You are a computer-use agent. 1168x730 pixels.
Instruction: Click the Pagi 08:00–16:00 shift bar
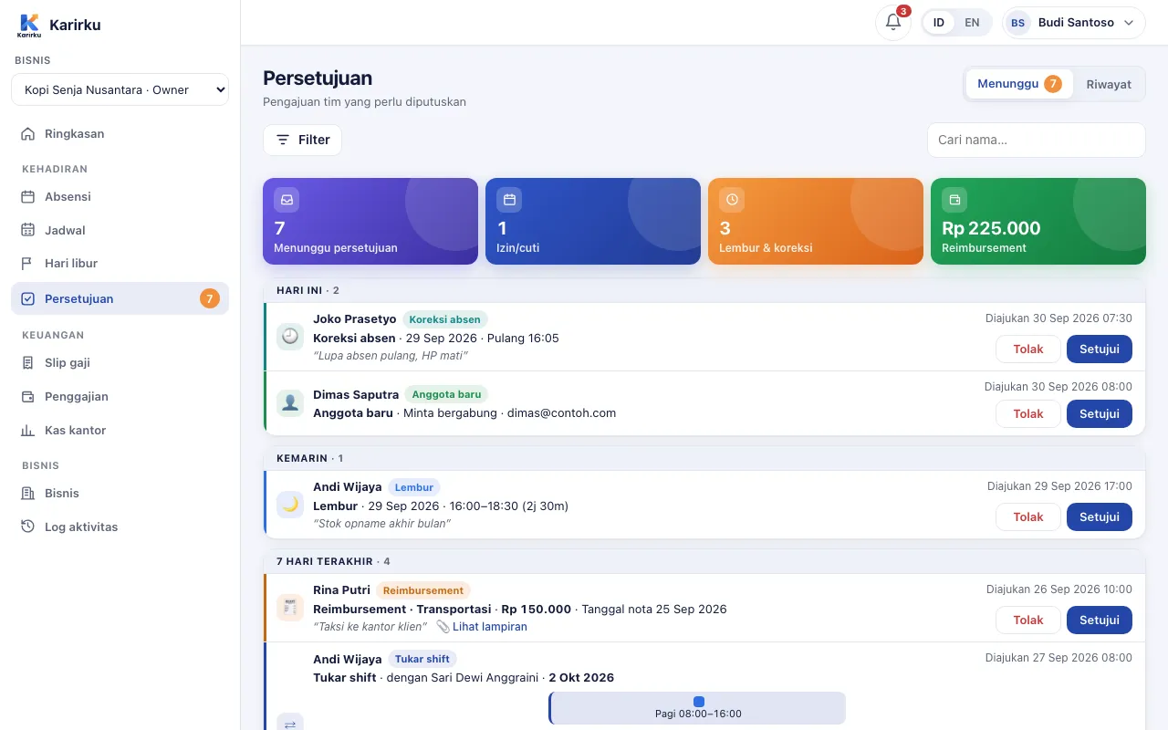click(697, 708)
